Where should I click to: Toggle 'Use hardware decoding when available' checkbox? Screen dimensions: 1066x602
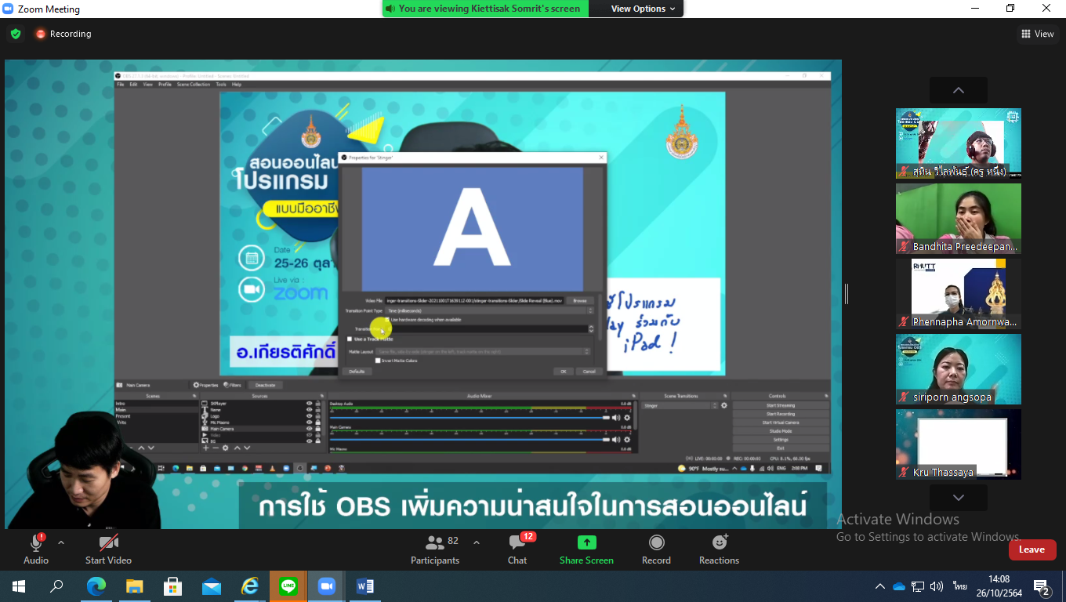tap(387, 320)
